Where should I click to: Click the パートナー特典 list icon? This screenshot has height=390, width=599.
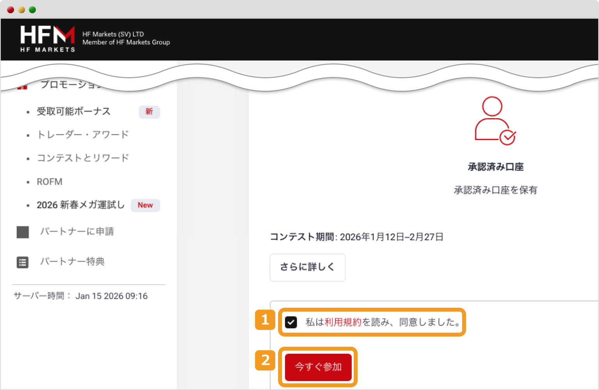23,262
